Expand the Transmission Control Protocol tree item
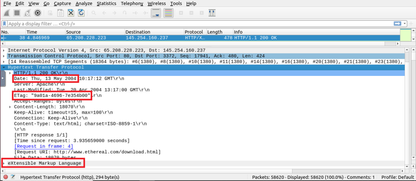 tap(4, 56)
